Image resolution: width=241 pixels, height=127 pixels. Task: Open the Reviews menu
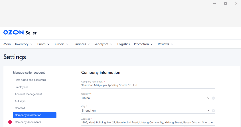(165, 44)
